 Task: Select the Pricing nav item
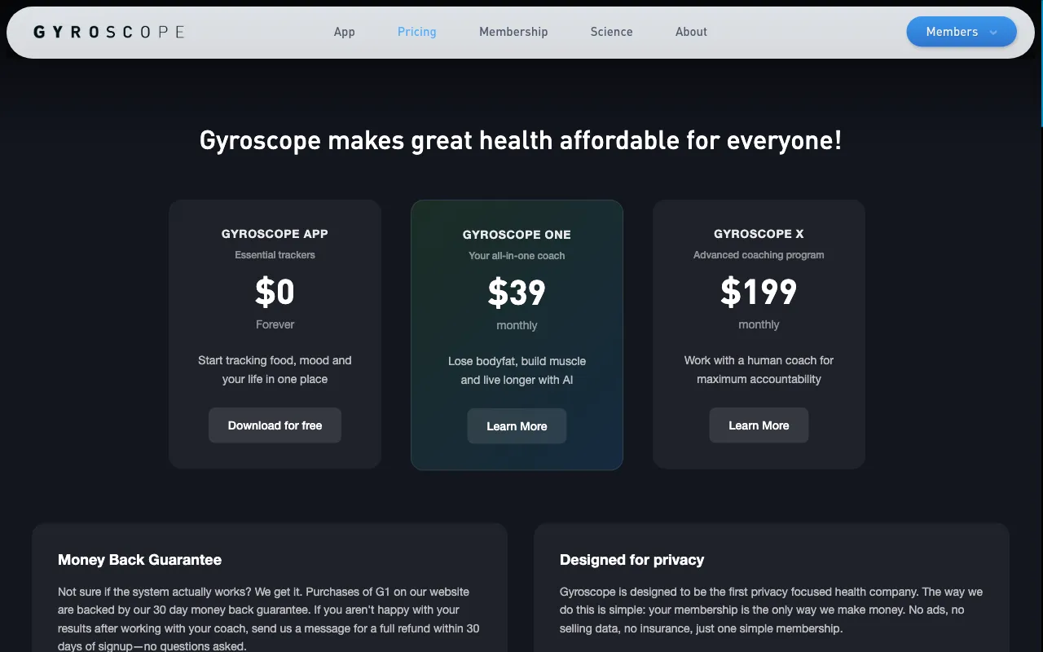point(416,32)
